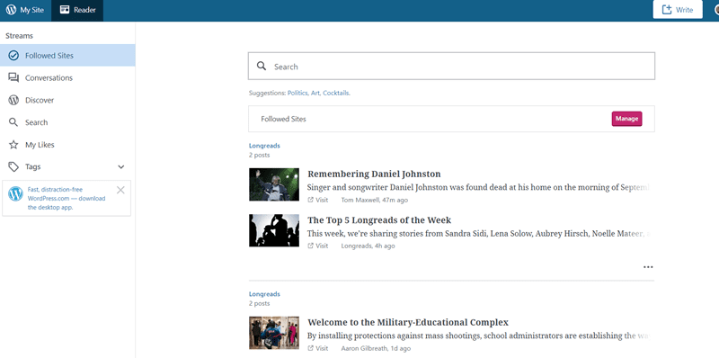Click the WordPress logo in app promo

15,193
